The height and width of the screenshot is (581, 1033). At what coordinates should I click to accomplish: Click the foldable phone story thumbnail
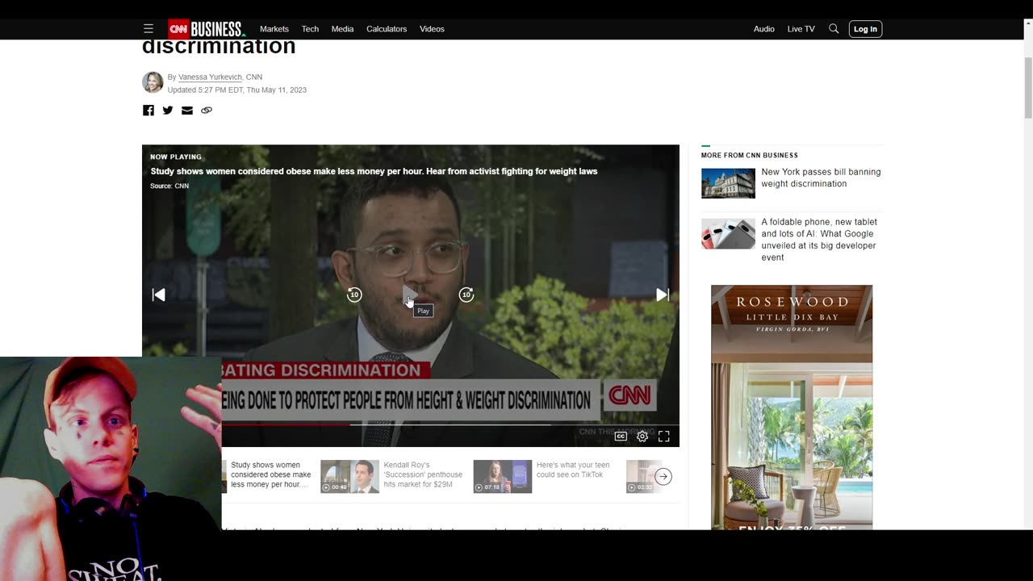[x=728, y=233]
